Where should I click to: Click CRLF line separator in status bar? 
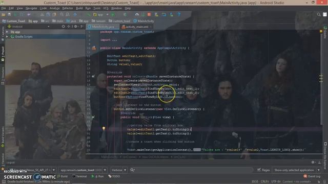(264, 182)
